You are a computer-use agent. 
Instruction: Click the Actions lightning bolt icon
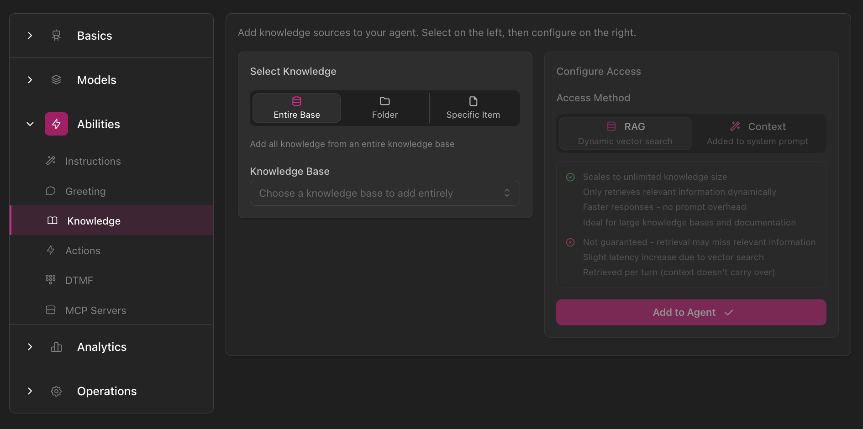coord(50,250)
